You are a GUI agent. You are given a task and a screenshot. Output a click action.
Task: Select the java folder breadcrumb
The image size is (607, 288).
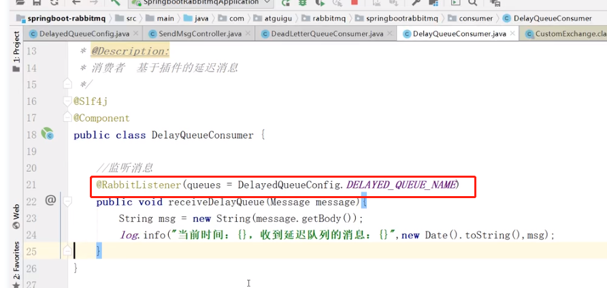coord(196,18)
